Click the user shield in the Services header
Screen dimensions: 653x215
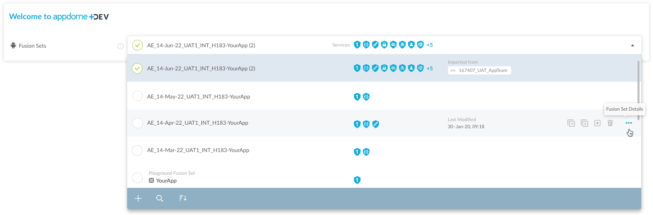coord(411,45)
